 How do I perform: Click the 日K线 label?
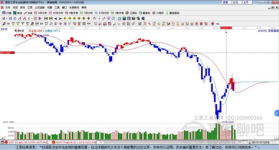pos(4,29)
